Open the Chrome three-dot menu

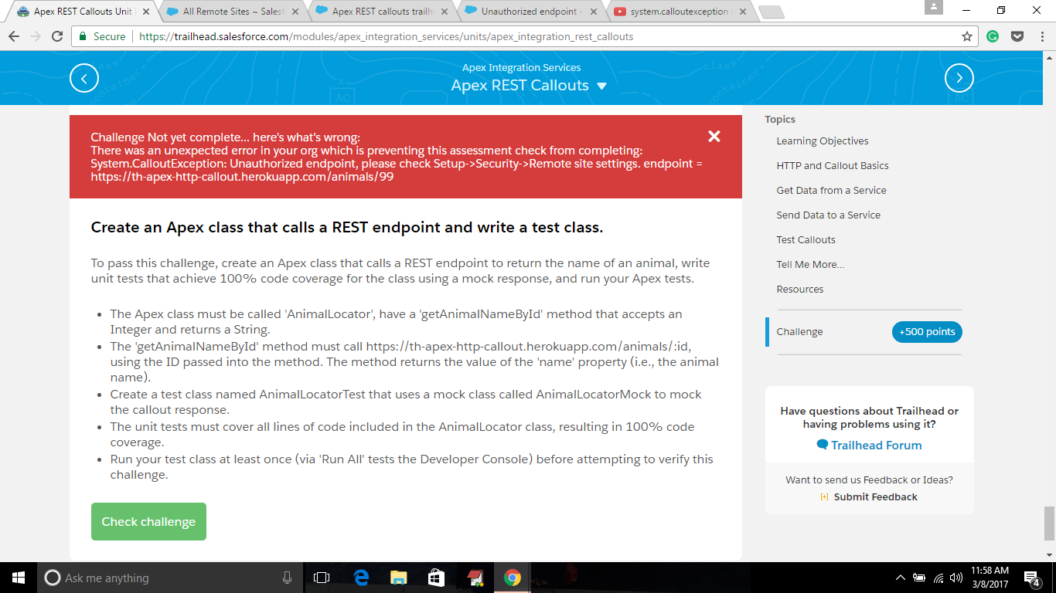tap(1041, 36)
